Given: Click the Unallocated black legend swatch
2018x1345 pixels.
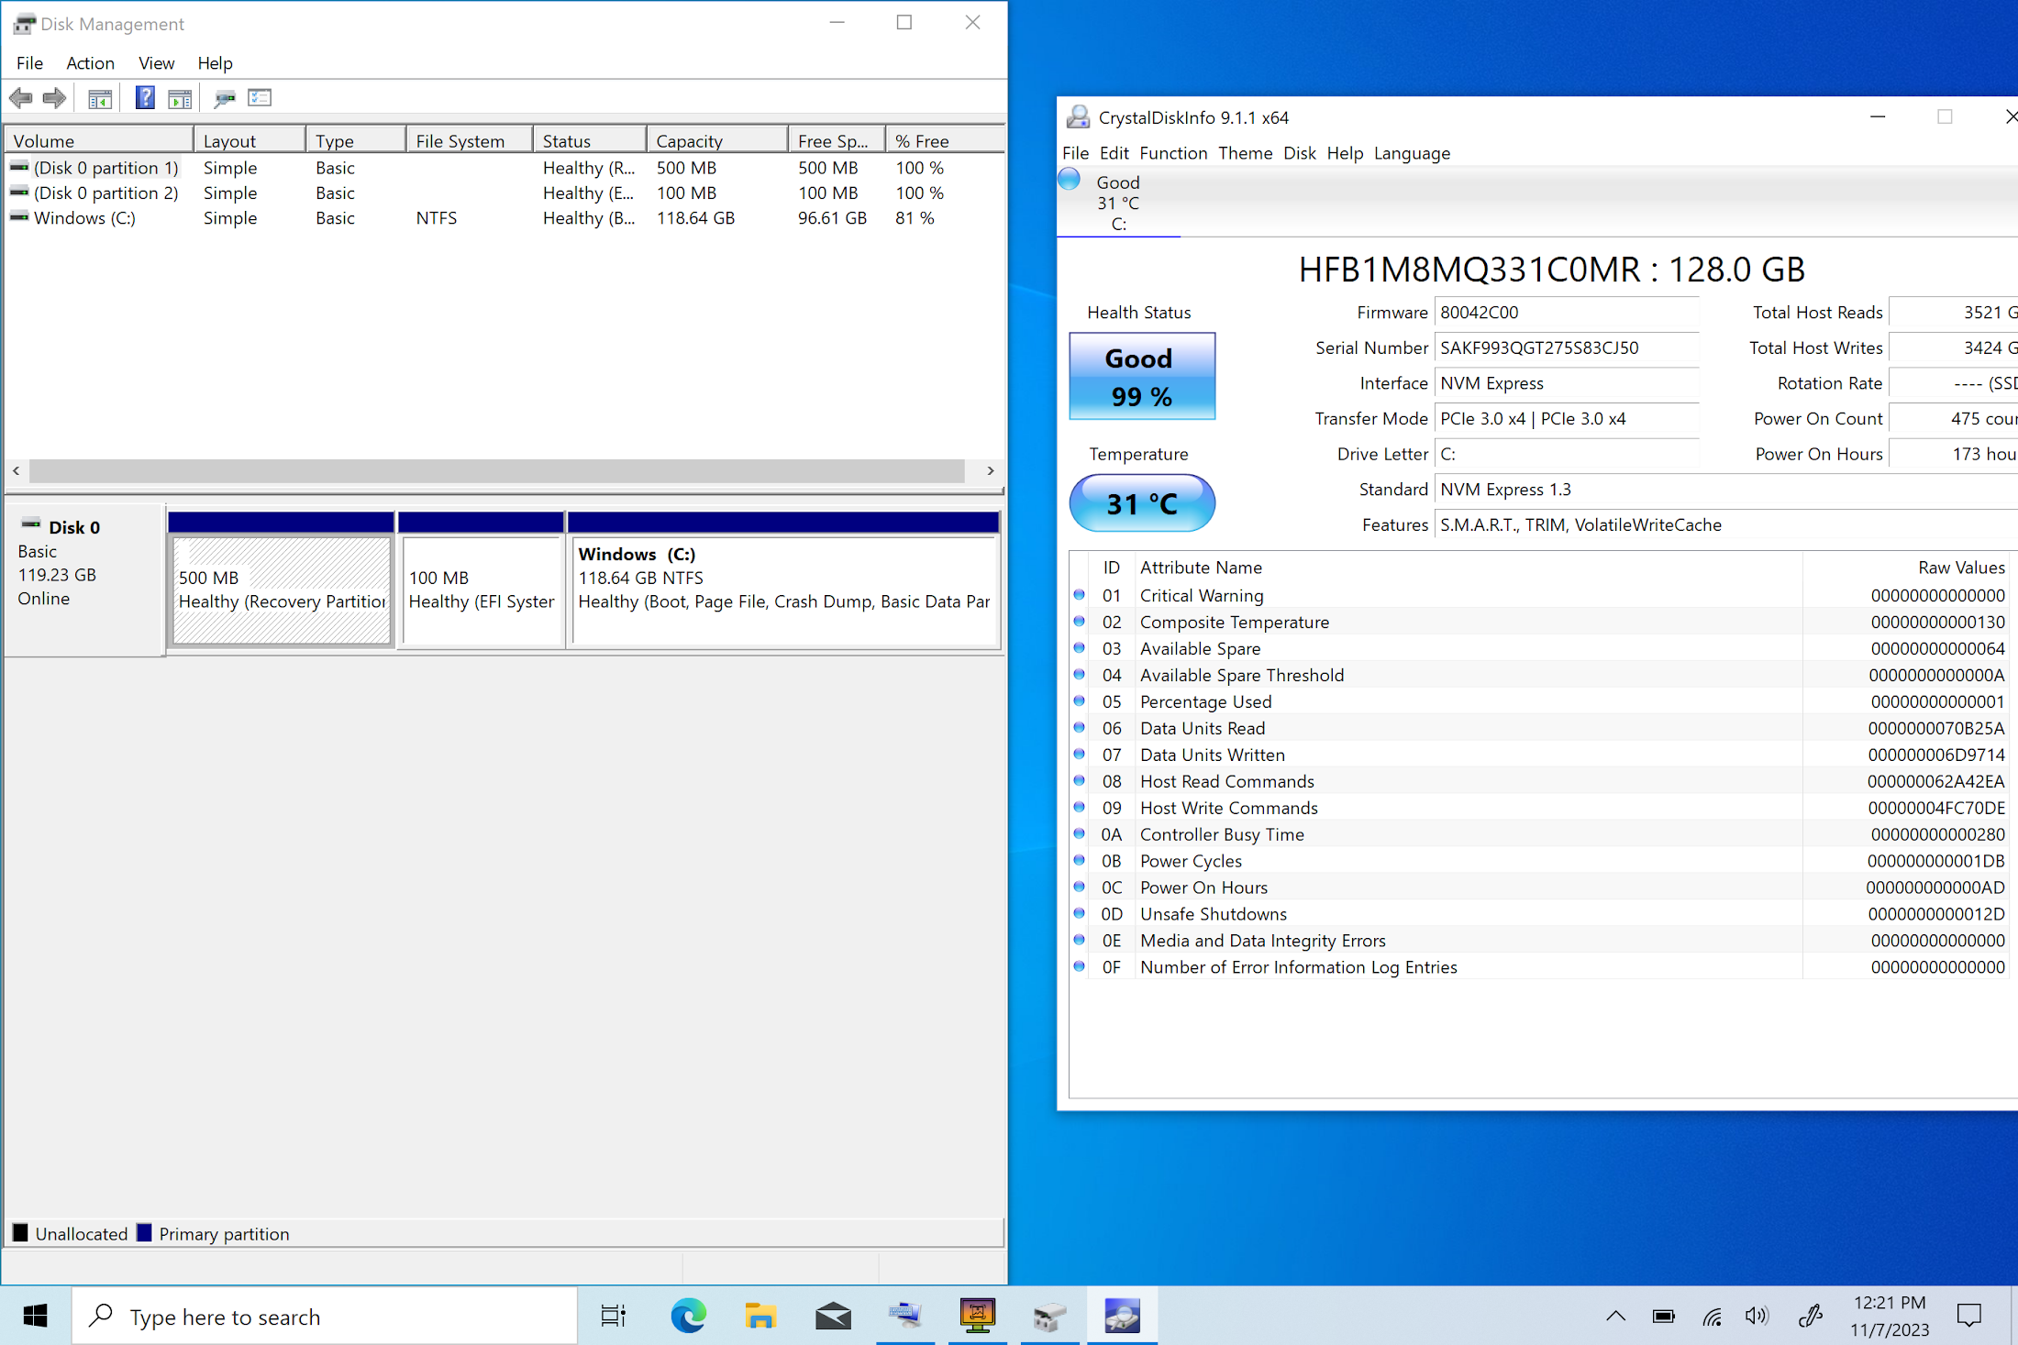Looking at the screenshot, I should 20,1232.
